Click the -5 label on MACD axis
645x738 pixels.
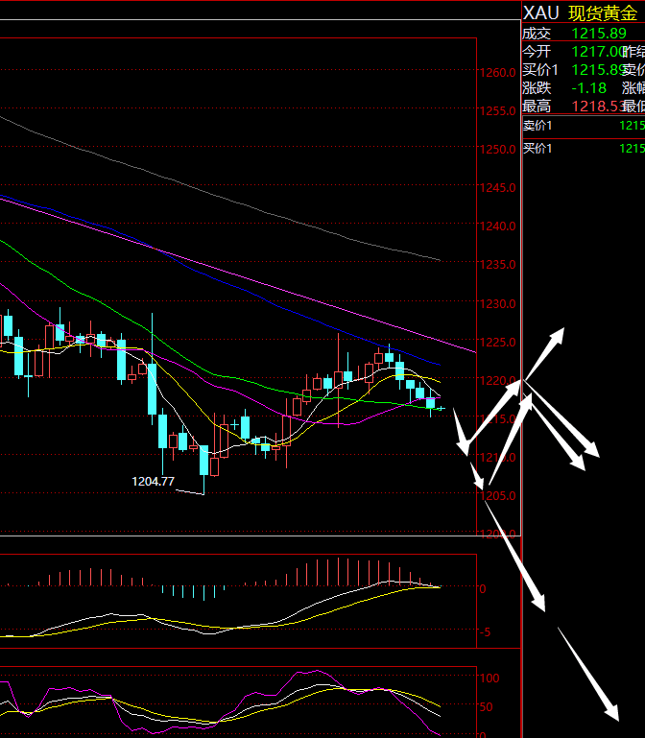[x=486, y=631]
